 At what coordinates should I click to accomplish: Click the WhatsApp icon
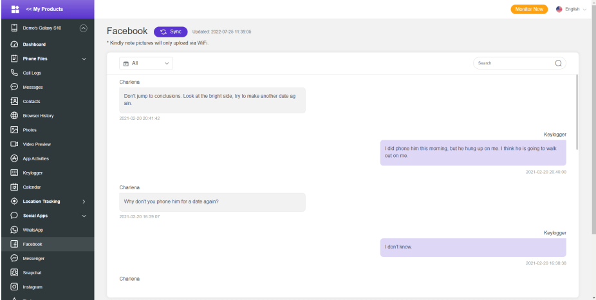[x=14, y=230]
